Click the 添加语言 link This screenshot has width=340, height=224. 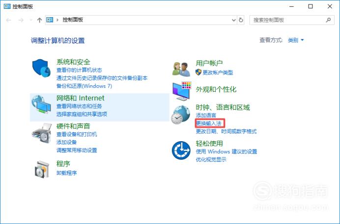tap(206, 116)
